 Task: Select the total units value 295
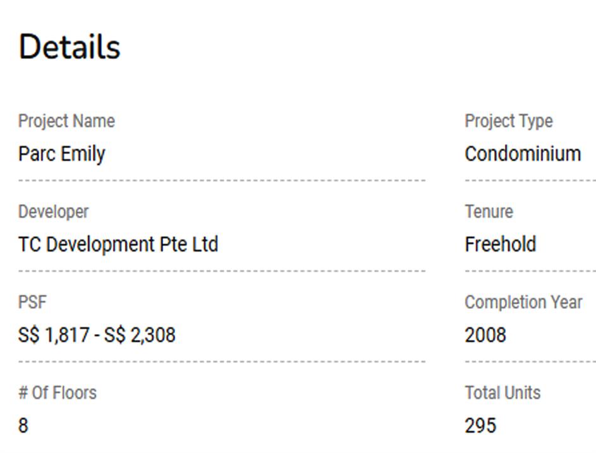[480, 426]
